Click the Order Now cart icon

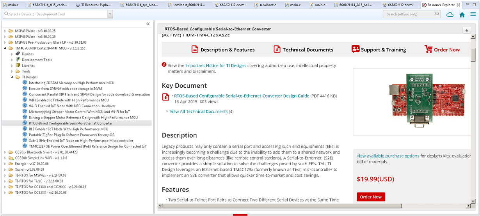pyautogui.click(x=428, y=49)
